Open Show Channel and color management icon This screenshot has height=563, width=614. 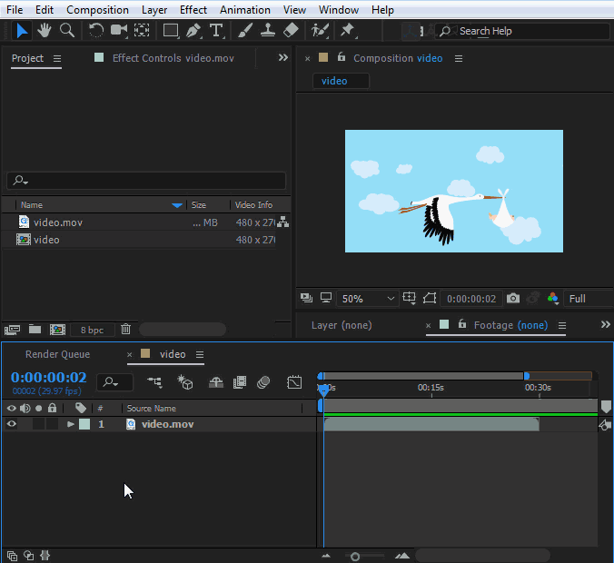pyautogui.click(x=553, y=299)
